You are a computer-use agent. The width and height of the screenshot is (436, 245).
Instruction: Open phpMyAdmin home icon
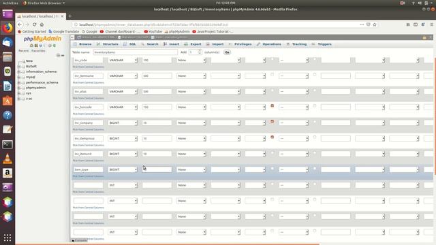coord(31,46)
